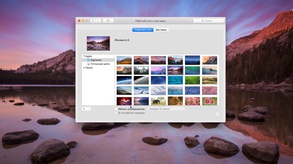Expand the Папки group disclosure triangle

(x=84, y=68)
